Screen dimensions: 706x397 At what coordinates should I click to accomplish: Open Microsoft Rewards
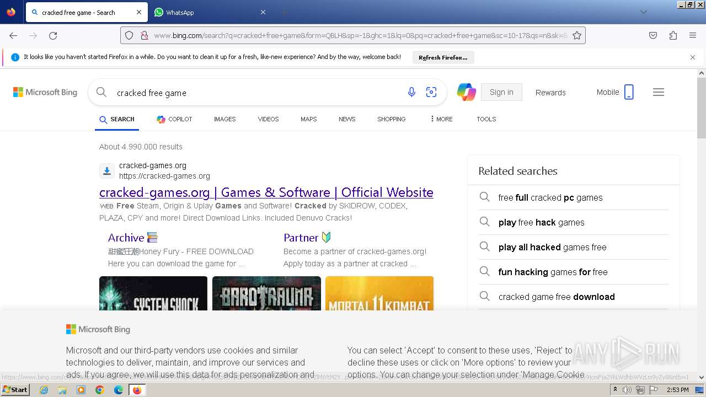pos(550,93)
